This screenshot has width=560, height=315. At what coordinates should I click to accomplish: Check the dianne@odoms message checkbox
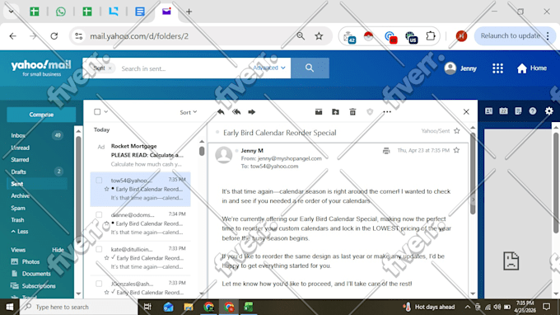tap(99, 215)
